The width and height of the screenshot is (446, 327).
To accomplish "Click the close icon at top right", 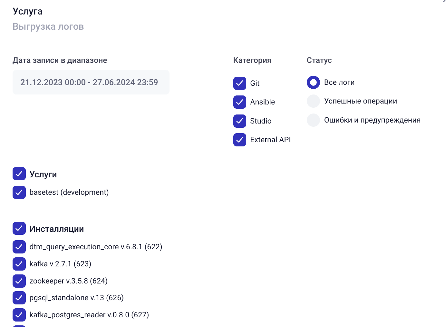I will pyautogui.click(x=444, y=1).
